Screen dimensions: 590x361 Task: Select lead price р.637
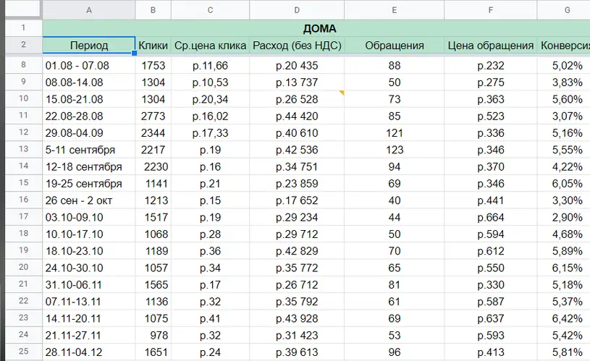(491, 318)
